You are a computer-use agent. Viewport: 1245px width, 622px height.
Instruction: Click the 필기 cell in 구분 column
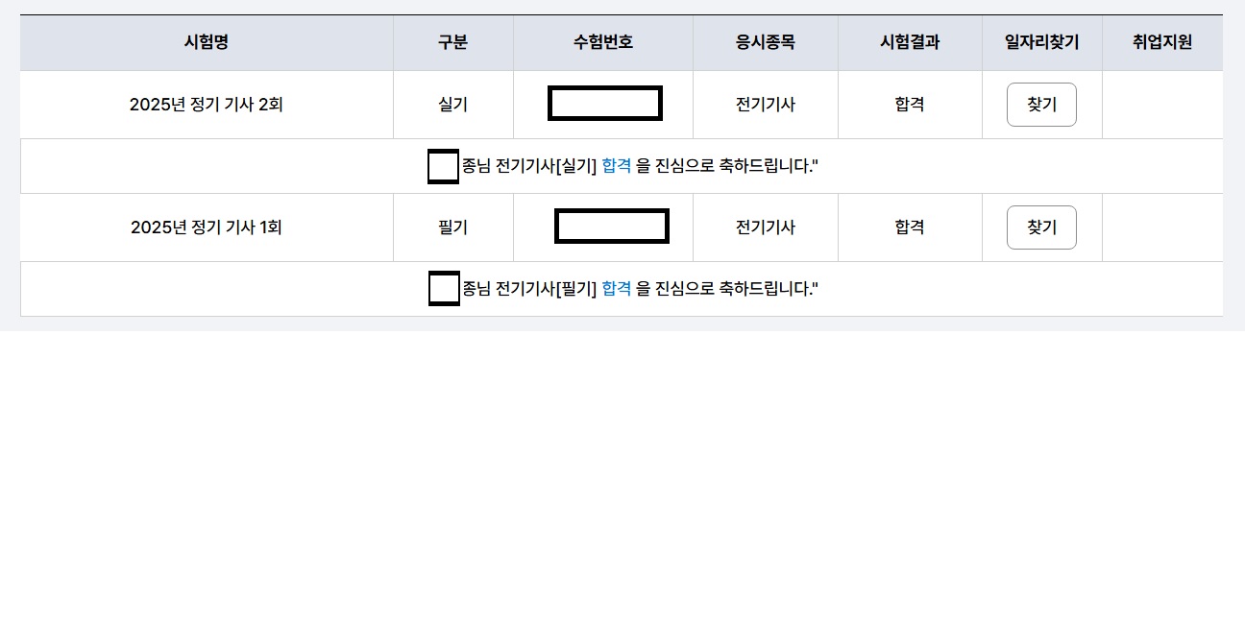coord(453,227)
